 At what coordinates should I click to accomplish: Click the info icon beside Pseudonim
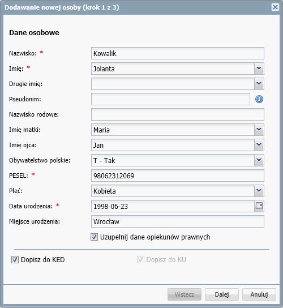pos(259,99)
